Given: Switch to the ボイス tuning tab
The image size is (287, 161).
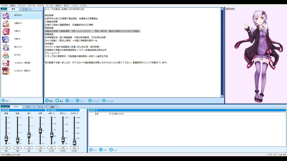Looking at the screenshot, I should (x=28, y=107).
